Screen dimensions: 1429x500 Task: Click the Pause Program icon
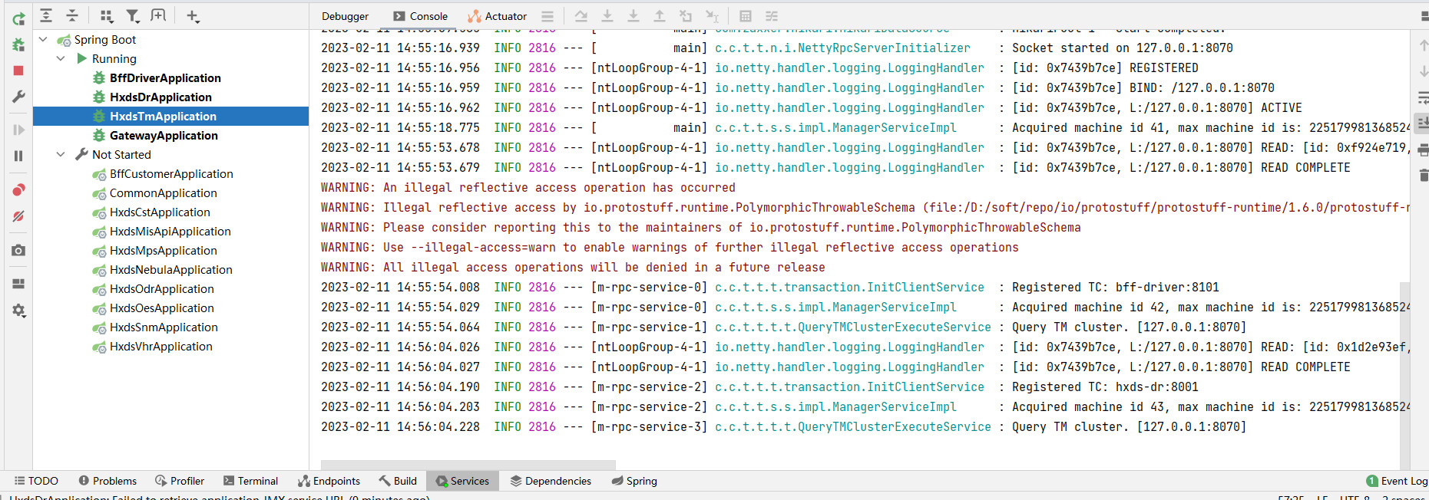pos(18,156)
